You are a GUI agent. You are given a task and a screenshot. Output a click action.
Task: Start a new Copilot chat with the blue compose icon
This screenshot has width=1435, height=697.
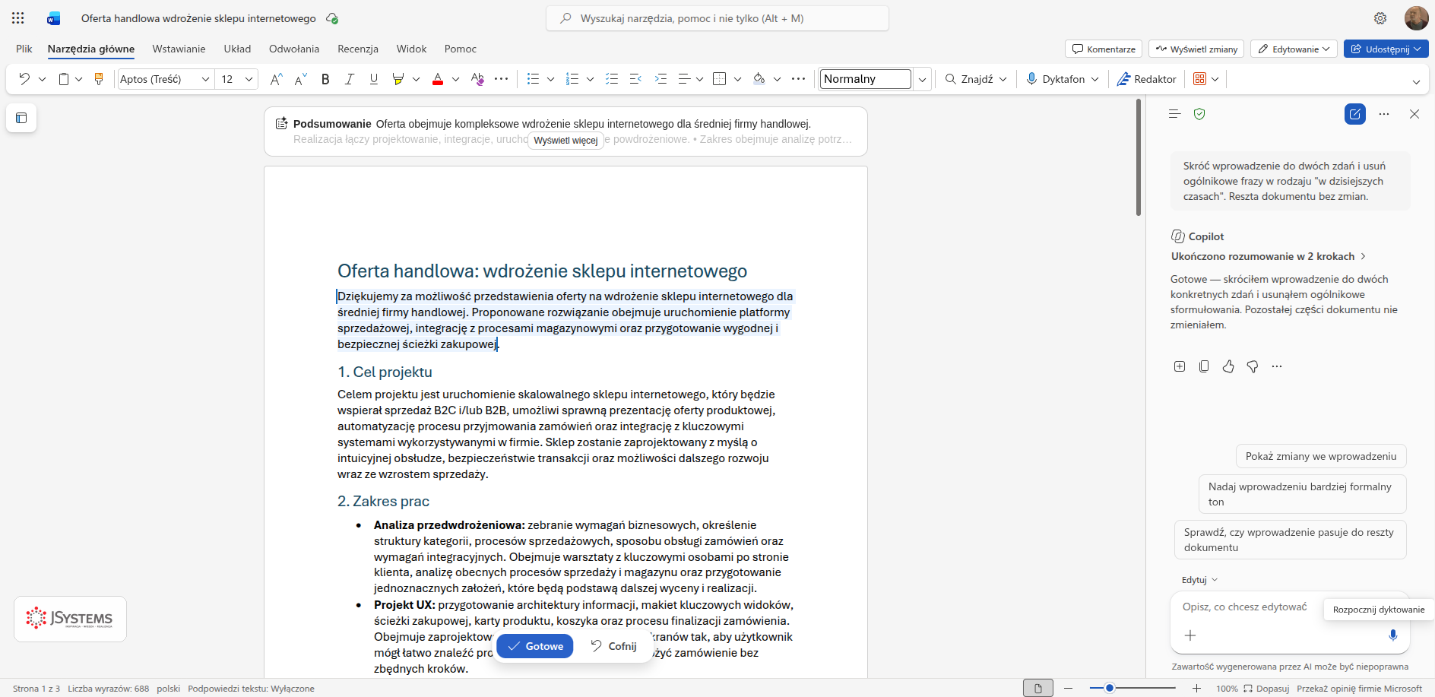coord(1355,114)
